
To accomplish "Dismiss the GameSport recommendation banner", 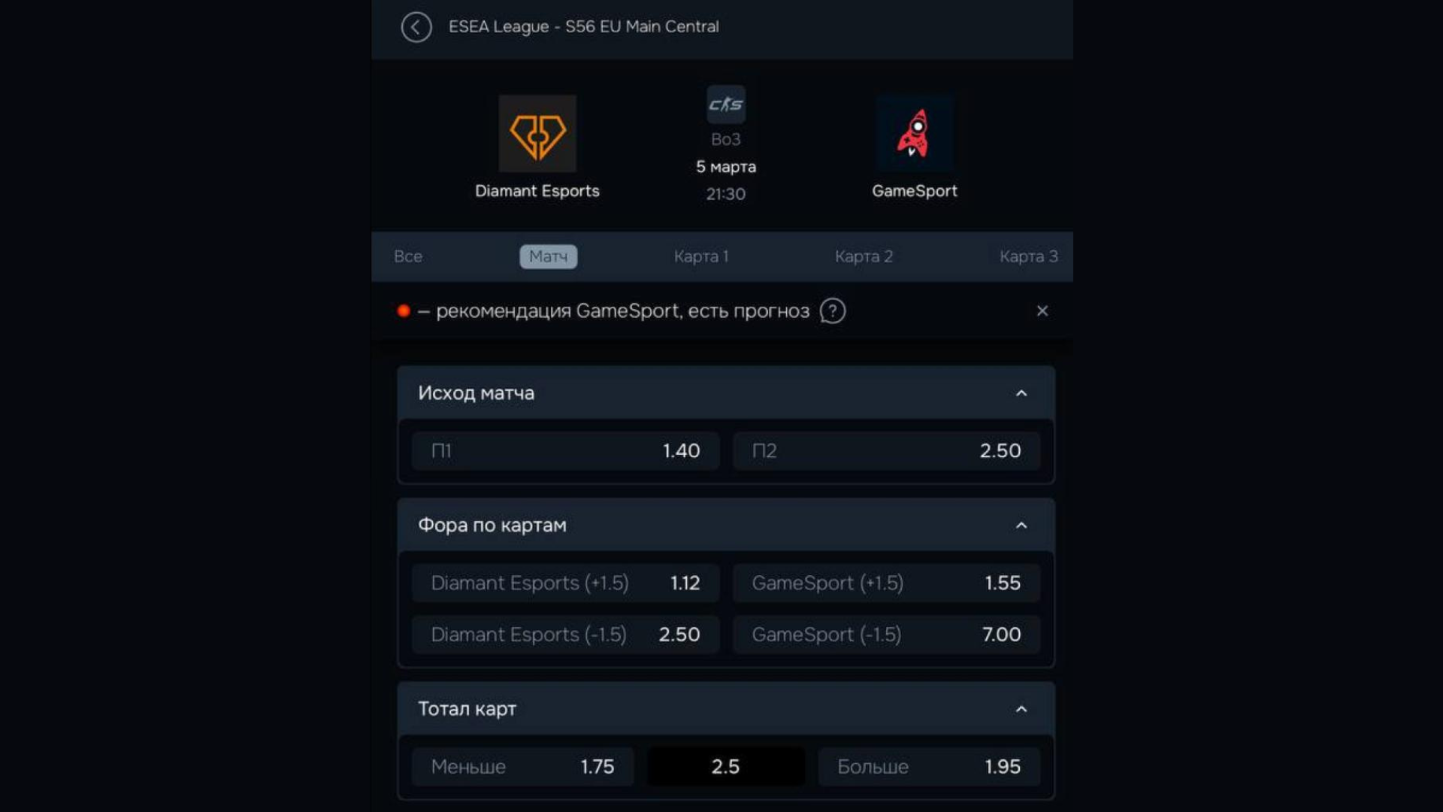I will 1042,311.
